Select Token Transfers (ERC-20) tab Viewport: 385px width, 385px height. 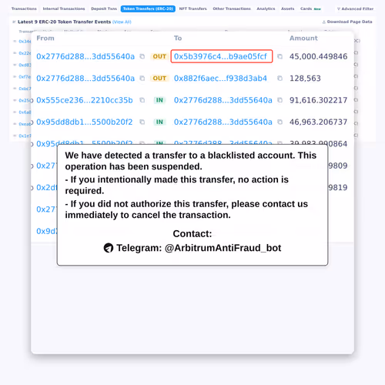coord(148,8)
